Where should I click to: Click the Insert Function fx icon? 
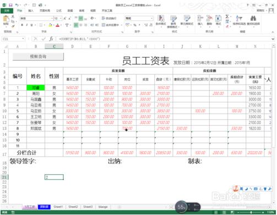[51, 39]
